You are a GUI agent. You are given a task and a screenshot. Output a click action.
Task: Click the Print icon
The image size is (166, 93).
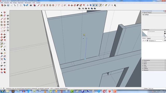tap(31, 5)
